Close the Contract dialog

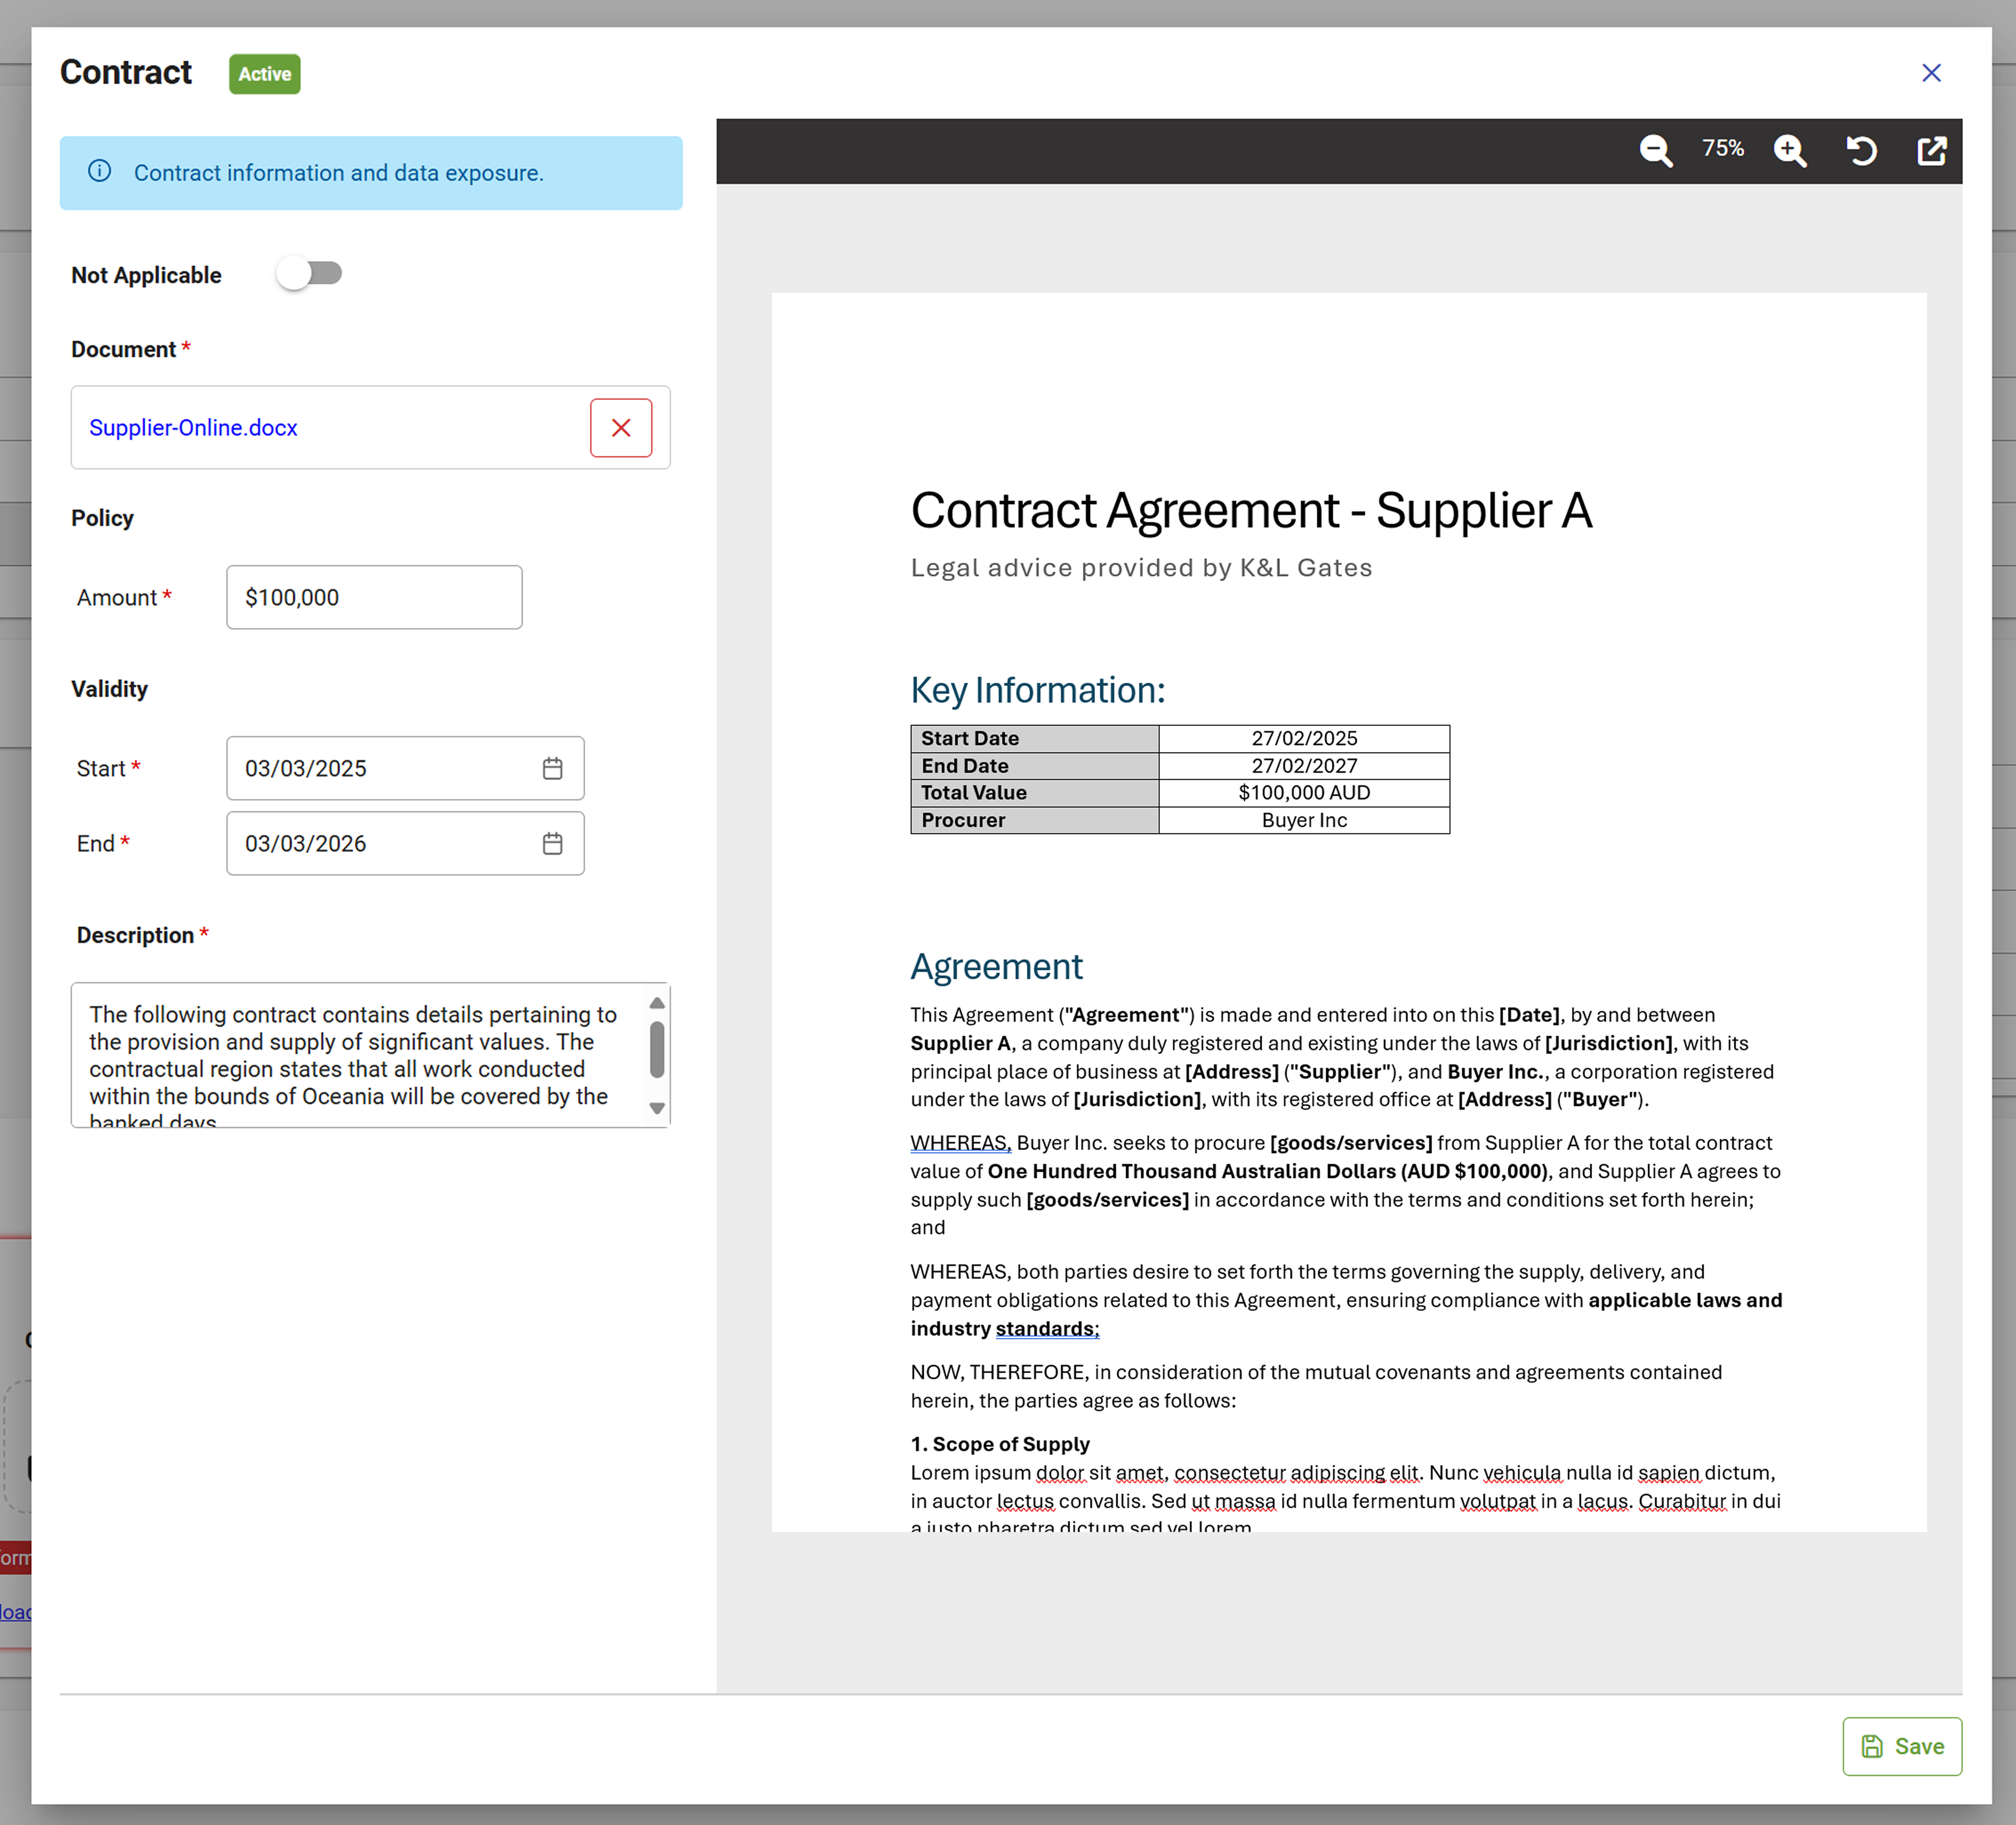click(x=1931, y=72)
